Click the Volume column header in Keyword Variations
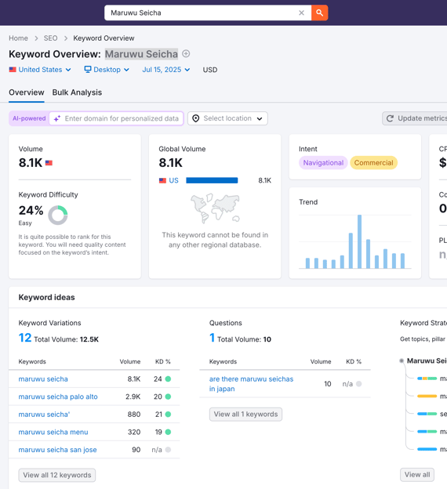 point(130,361)
